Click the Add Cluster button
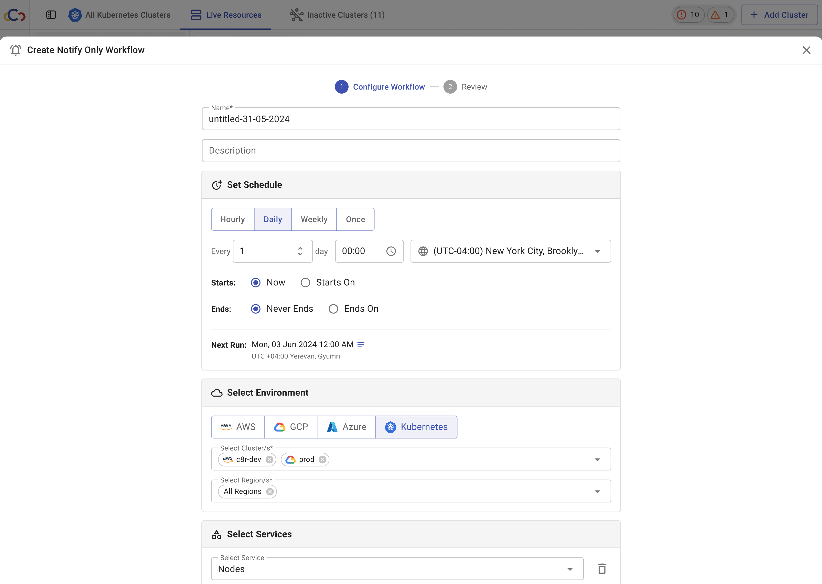The height and width of the screenshot is (584, 822). click(x=779, y=15)
